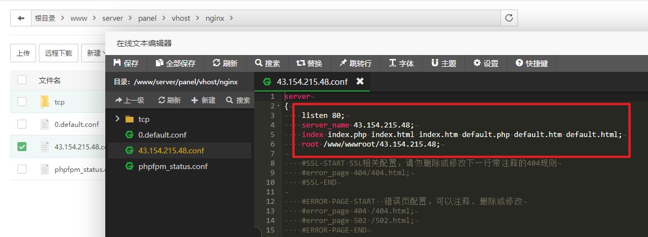Screen dimensions: 648x237
Task: Open Theme (主题) selector in editor
Action: coord(444,63)
